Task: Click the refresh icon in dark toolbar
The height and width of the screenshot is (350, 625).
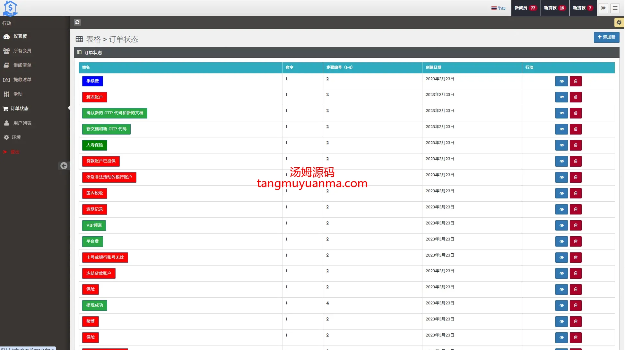Action: click(x=77, y=22)
